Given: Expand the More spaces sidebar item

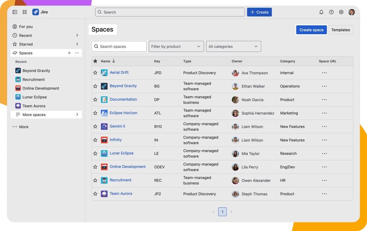Looking at the screenshot, I should [x=46, y=115].
